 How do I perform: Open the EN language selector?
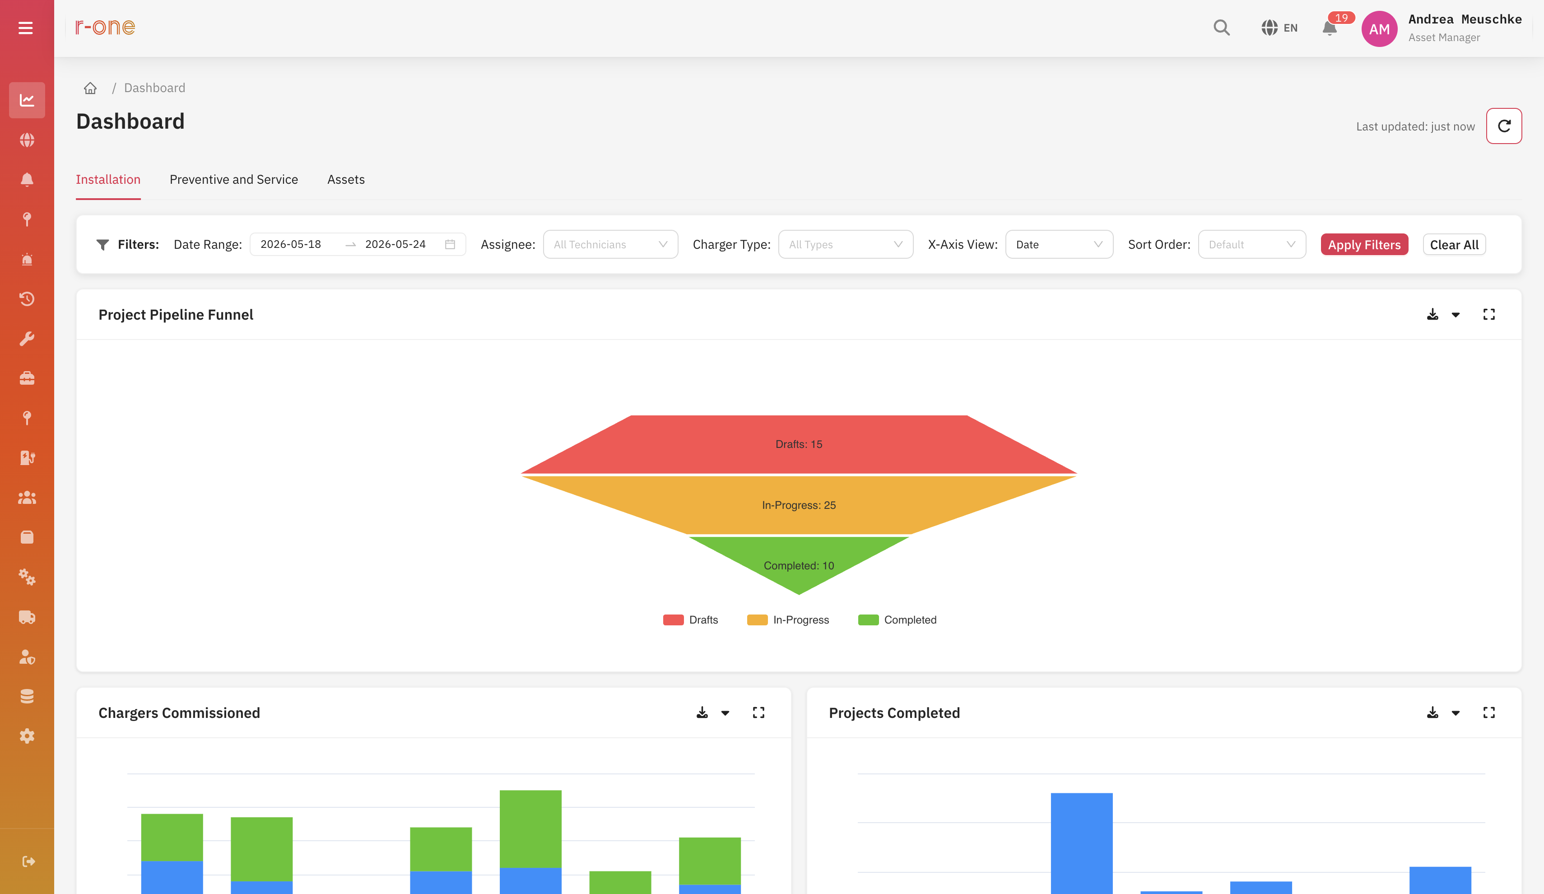click(x=1279, y=28)
